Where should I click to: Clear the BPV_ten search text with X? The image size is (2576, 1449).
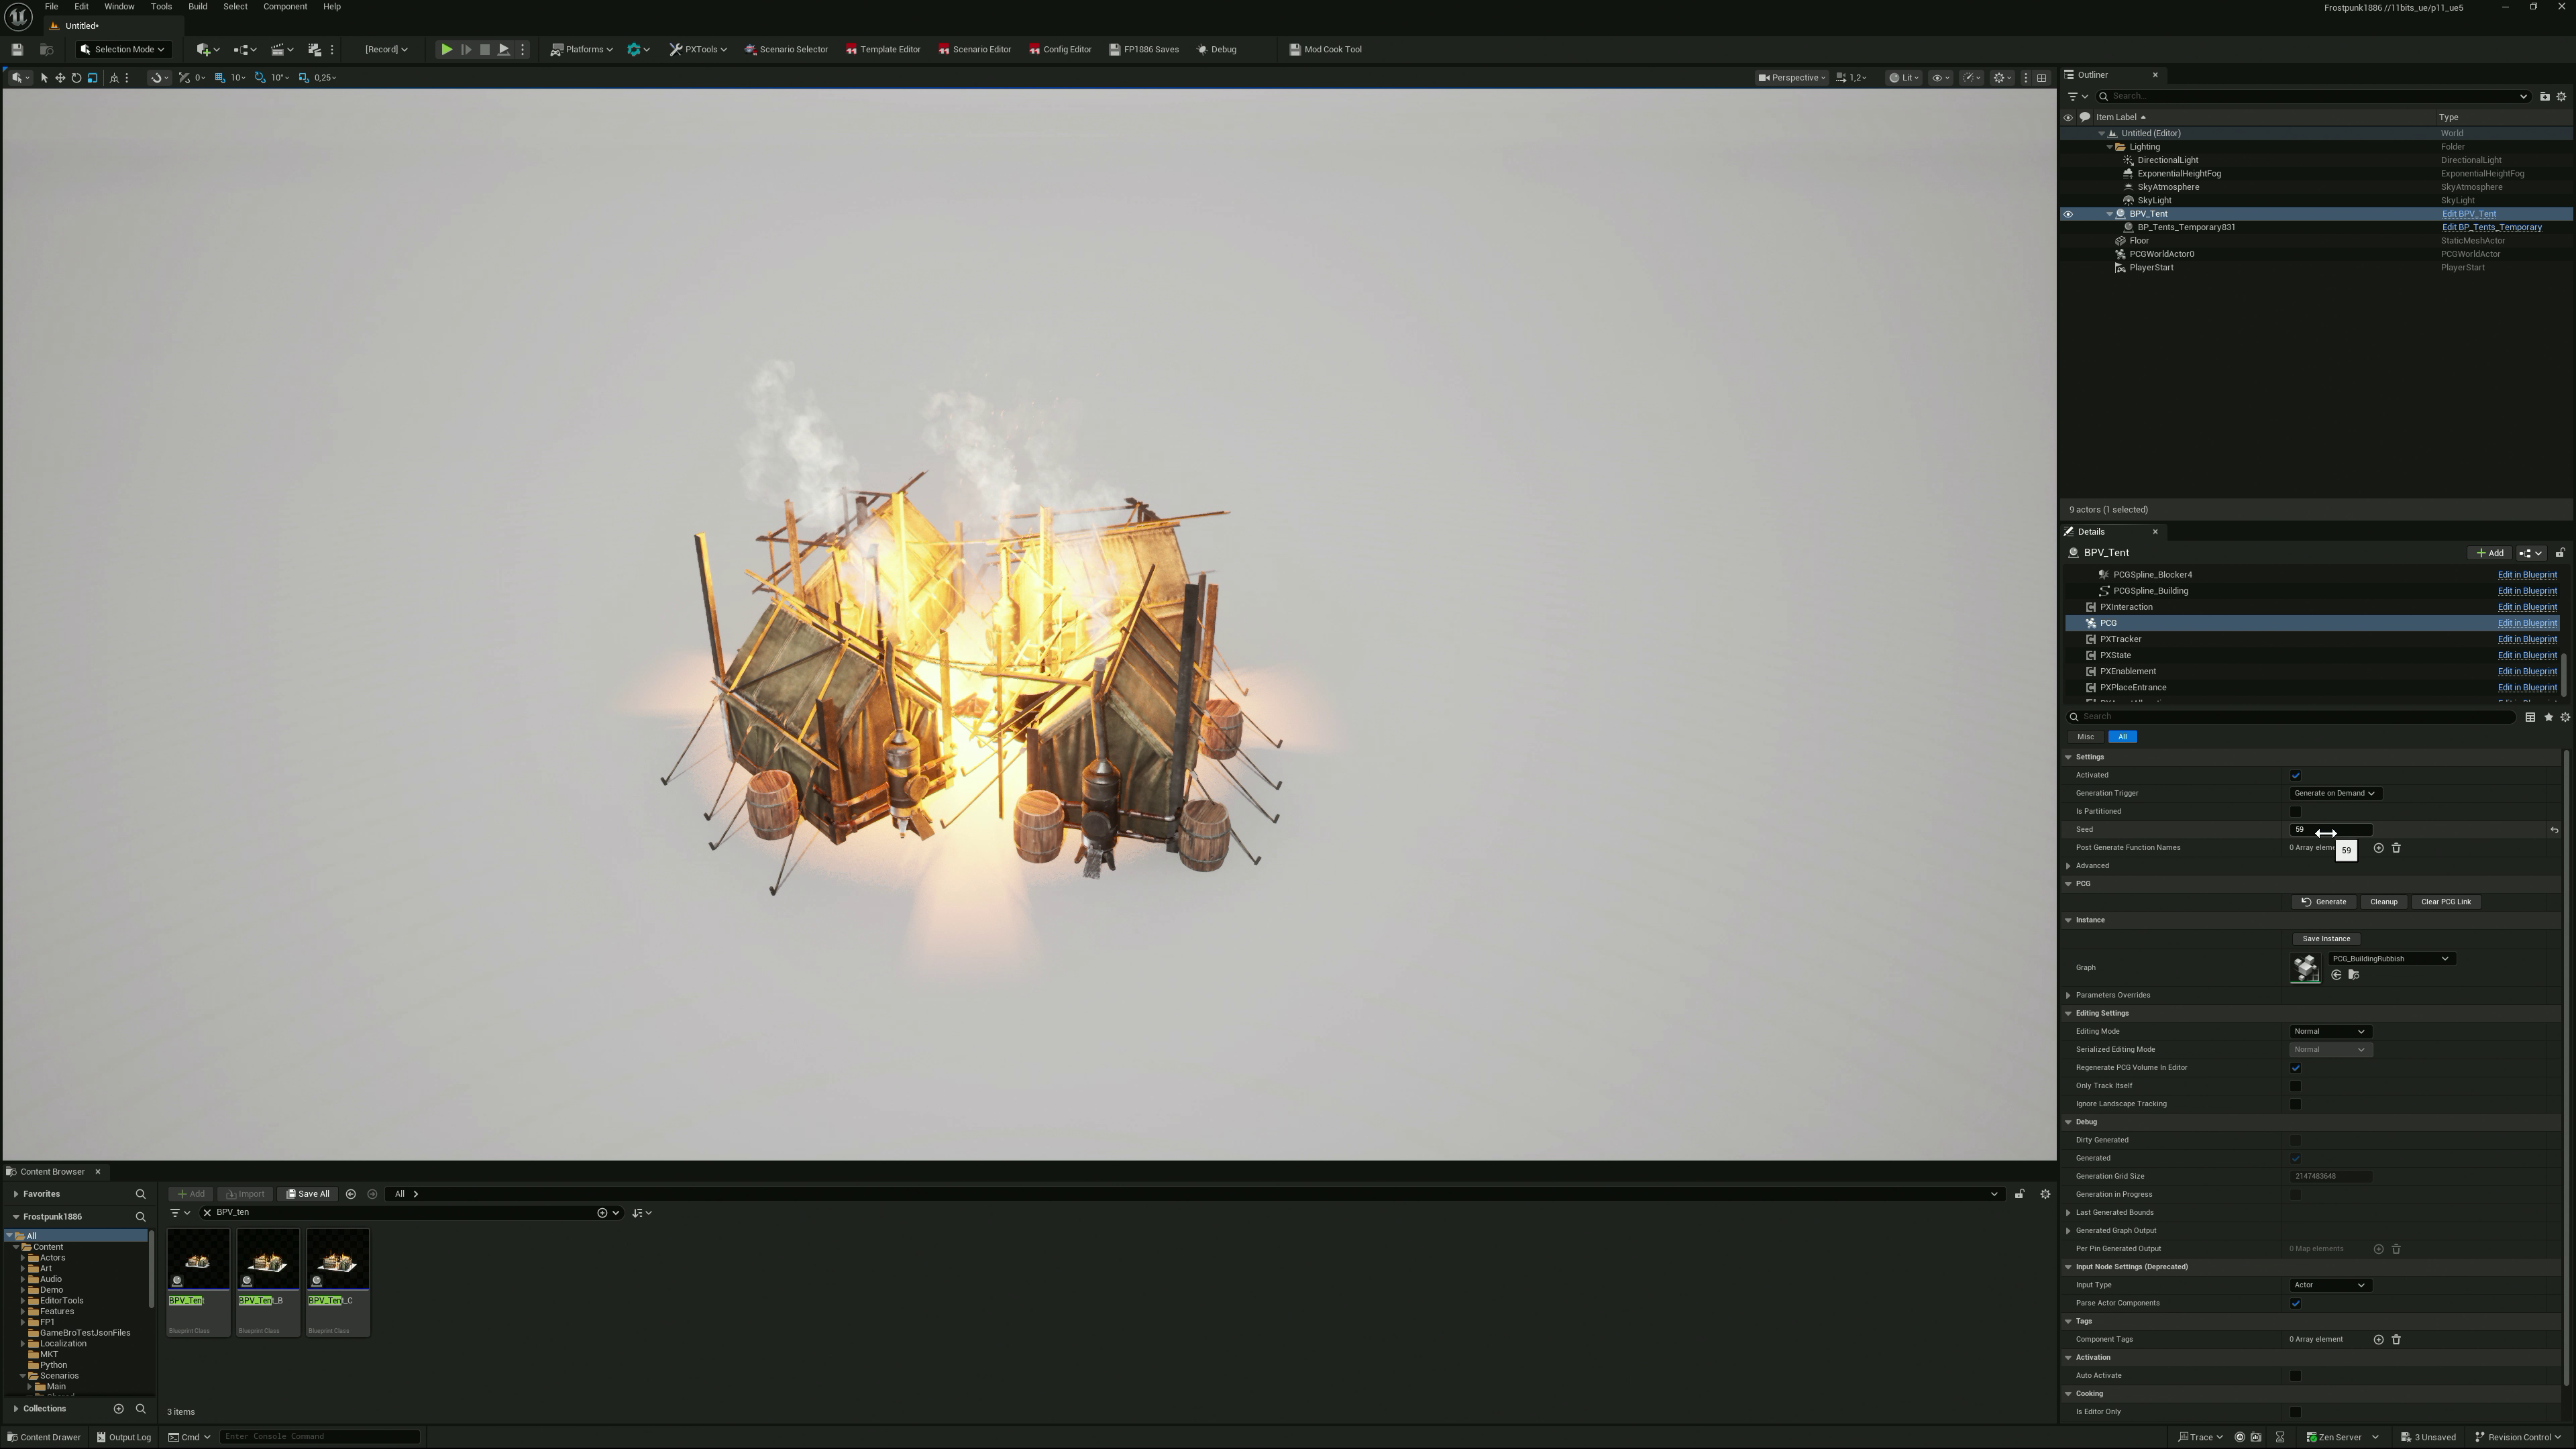[207, 1213]
